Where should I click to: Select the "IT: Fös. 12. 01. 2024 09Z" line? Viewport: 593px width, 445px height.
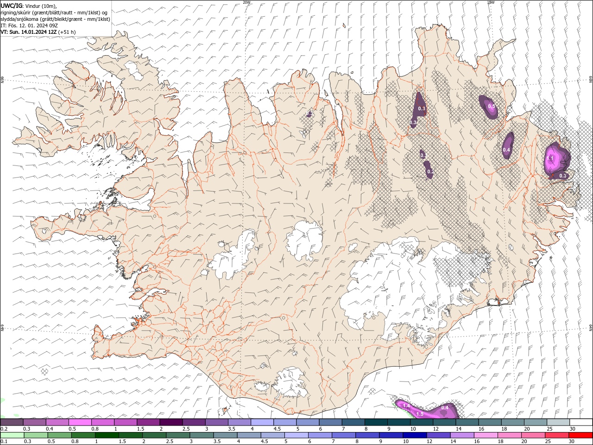pos(29,25)
